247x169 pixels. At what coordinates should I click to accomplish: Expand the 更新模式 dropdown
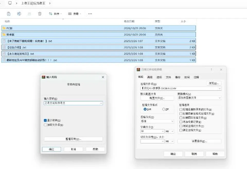[x=219, y=98]
